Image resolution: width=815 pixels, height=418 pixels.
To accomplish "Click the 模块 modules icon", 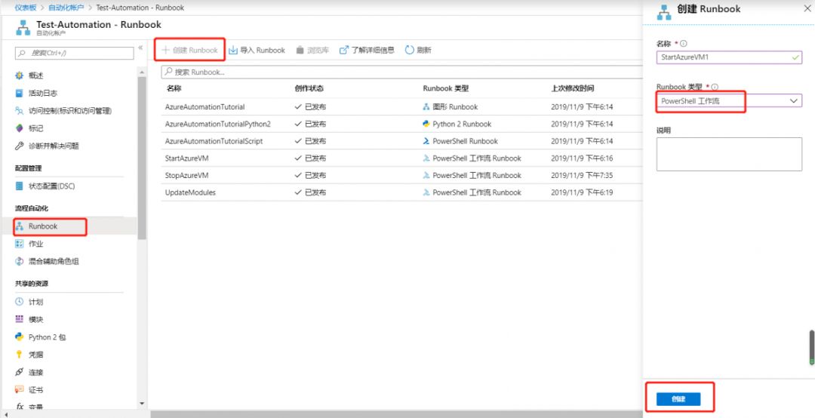I will pyautogui.click(x=19, y=319).
